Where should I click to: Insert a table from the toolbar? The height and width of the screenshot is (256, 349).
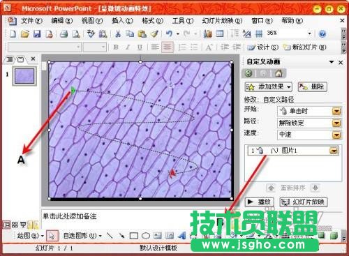pyautogui.click(x=219, y=34)
